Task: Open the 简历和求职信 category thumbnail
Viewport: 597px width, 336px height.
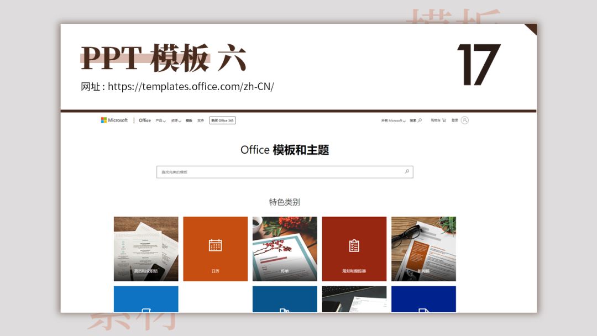Action: click(146, 249)
